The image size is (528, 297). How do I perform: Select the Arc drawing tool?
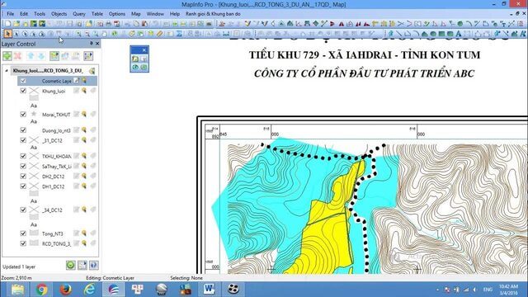pyautogui.click(x=416, y=34)
